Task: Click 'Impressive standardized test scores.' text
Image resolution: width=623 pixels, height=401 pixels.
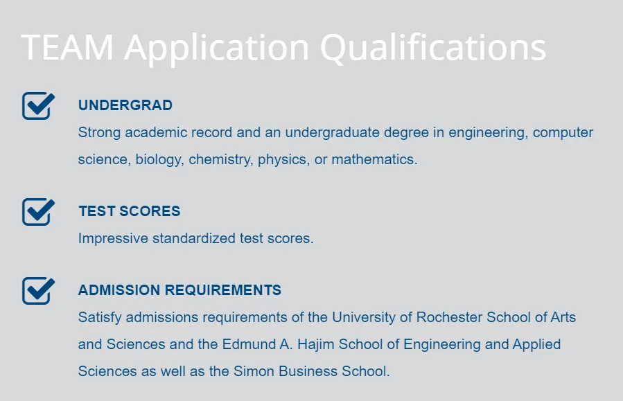Action: point(195,238)
